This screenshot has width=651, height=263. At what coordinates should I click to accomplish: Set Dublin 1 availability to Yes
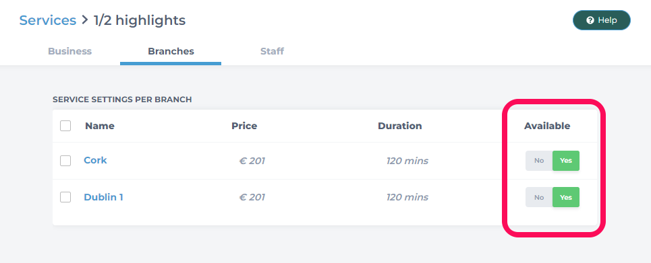click(x=566, y=197)
